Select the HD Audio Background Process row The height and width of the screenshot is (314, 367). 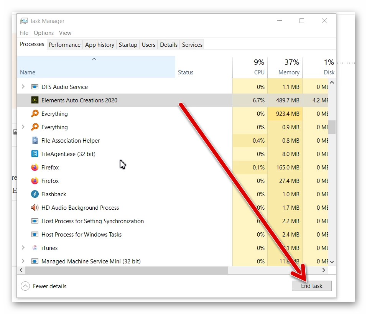173,207
